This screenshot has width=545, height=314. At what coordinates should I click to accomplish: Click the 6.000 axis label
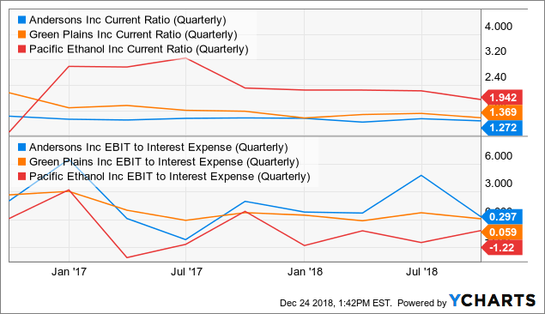point(499,156)
